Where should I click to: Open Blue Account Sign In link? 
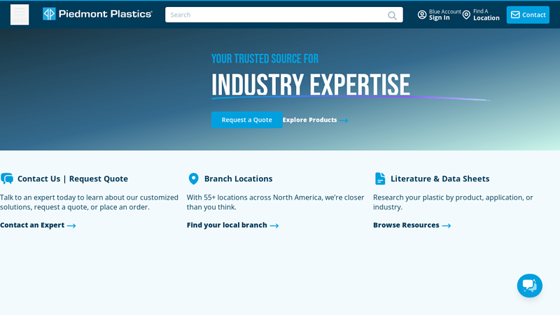coord(440,15)
